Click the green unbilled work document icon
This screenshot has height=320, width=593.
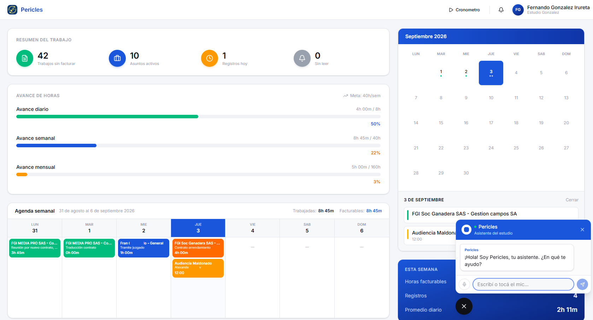pyautogui.click(x=25, y=58)
